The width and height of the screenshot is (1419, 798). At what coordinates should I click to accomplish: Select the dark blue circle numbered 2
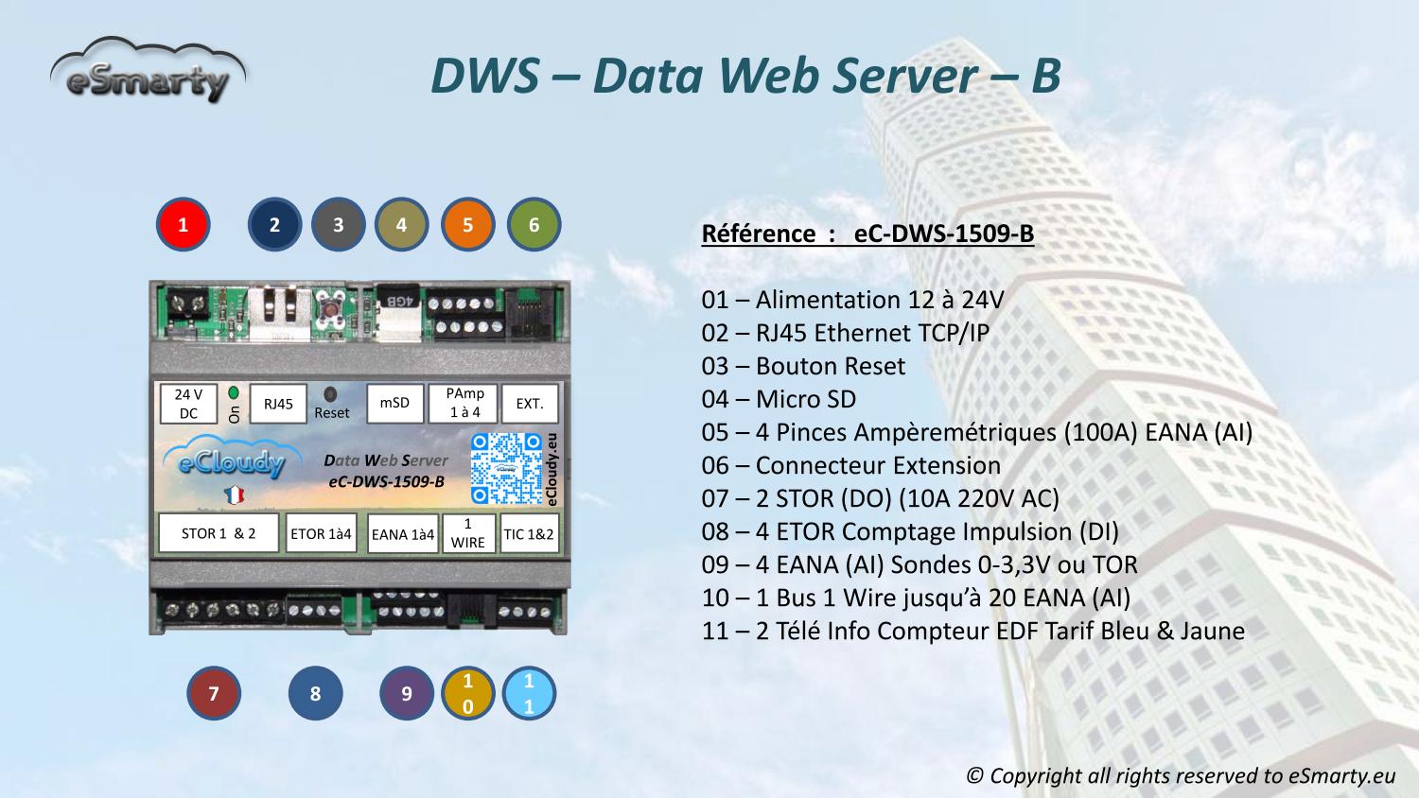(274, 225)
